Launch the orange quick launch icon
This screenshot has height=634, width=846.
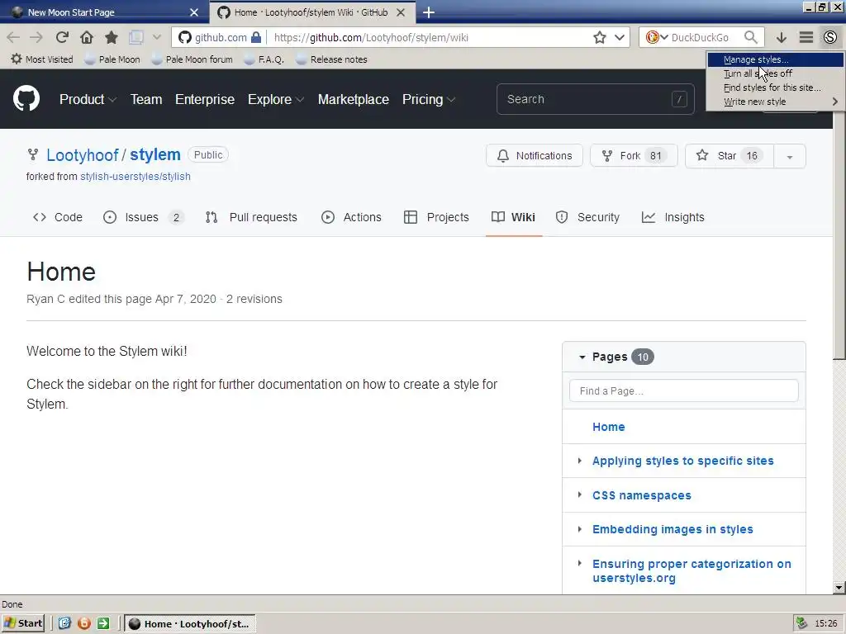(84, 623)
